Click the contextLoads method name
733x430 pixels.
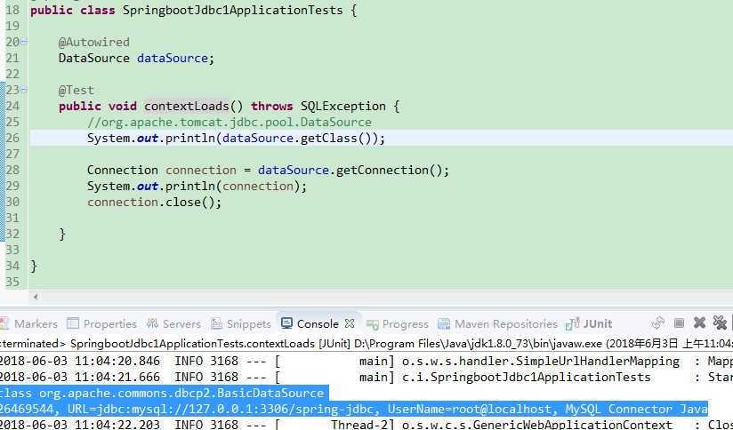(186, 106)
